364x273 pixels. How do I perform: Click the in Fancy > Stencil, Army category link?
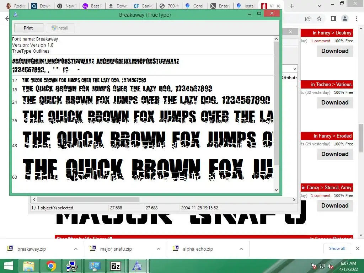(x=327, y=188)
